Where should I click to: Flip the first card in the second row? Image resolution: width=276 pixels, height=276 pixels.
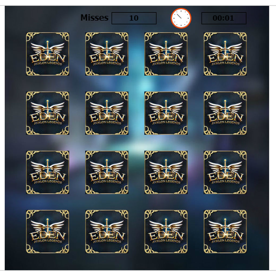point(47,113)
